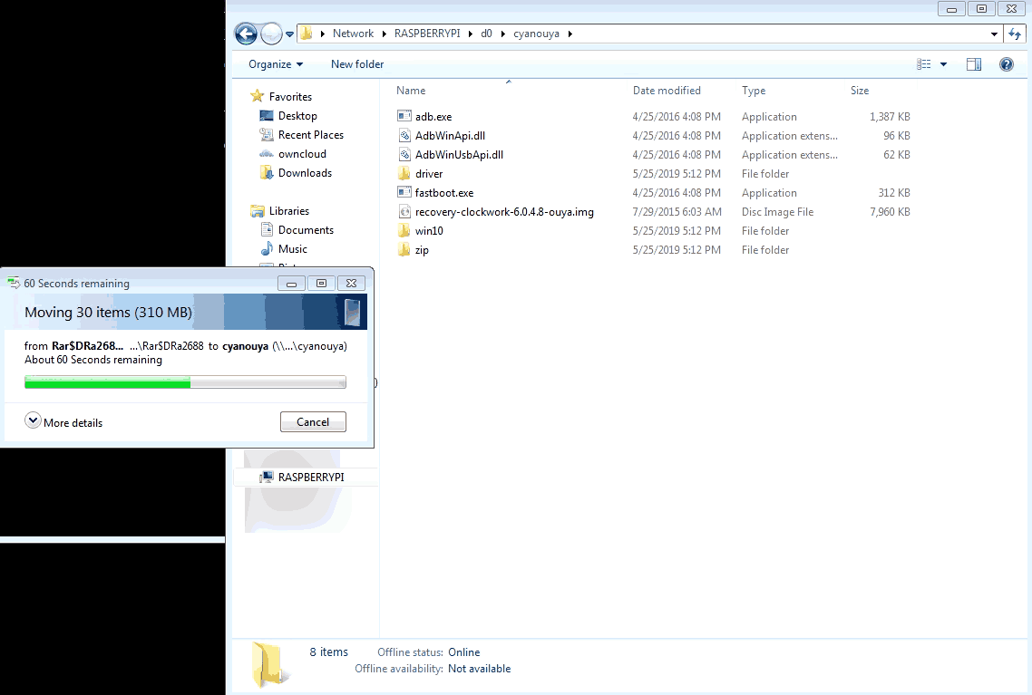The height and width of the screenshot is (695, 1032).
Task: Click the Forward navigation arrow
Action: (x=271, y=34)
